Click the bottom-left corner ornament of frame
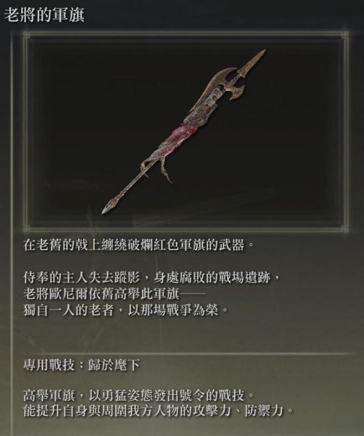 pos(27,228)
